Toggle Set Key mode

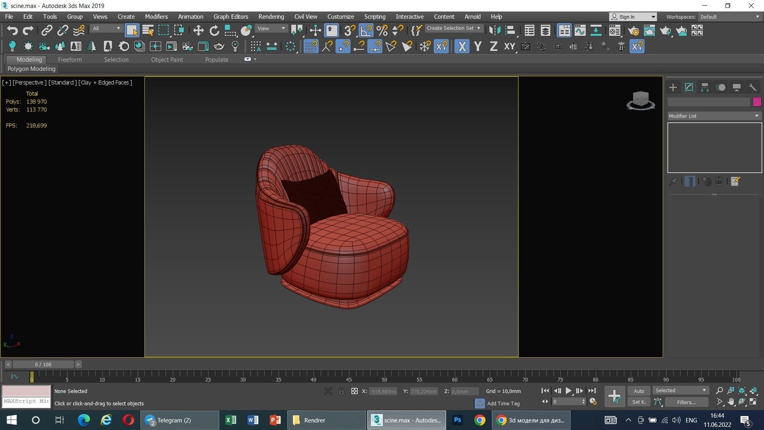(x=639, y=402)
